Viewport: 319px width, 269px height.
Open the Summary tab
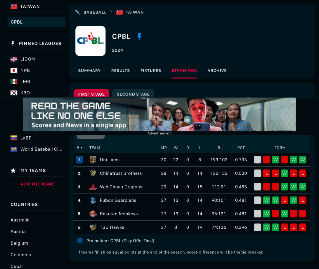(89, 70)
